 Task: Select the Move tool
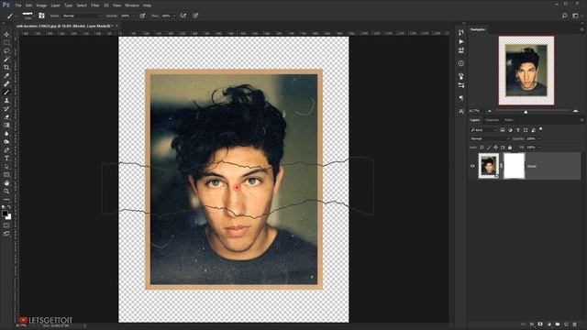click(x=6, y=35)
